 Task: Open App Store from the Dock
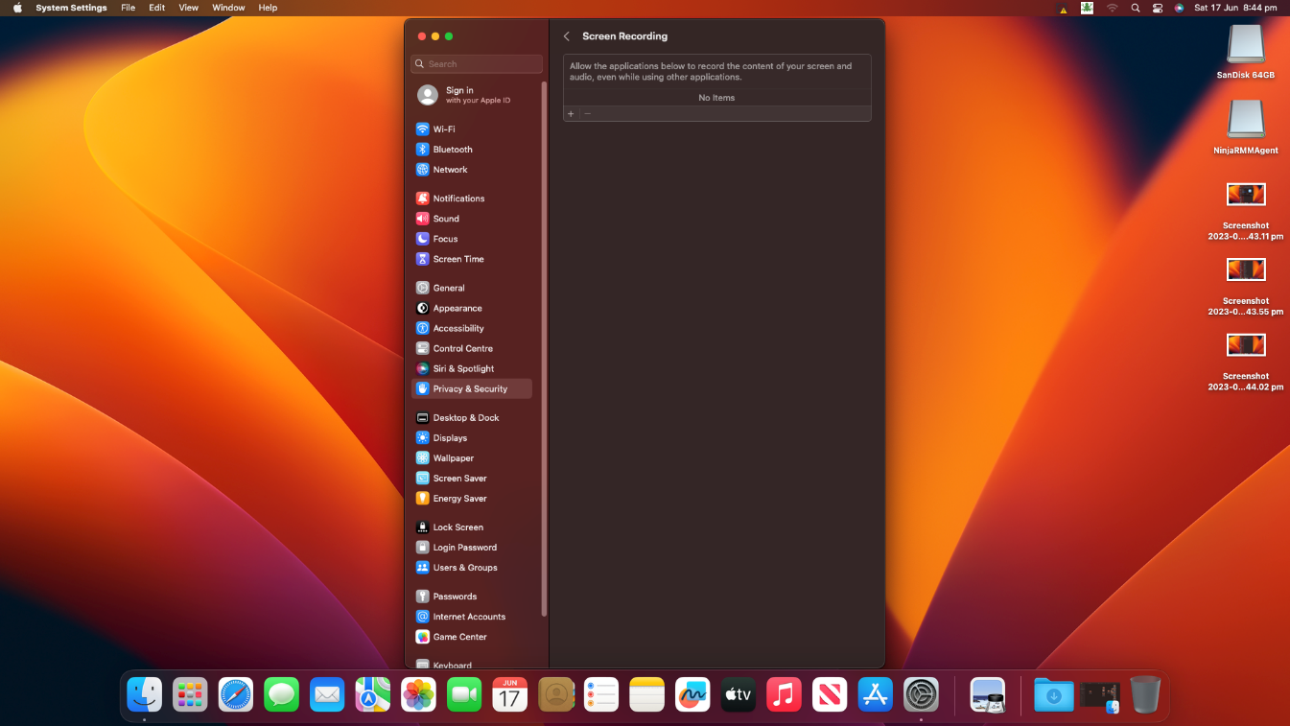876,694
